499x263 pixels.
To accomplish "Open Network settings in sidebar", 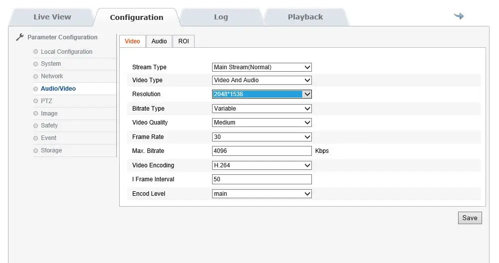I will click(x=52, y=76).
